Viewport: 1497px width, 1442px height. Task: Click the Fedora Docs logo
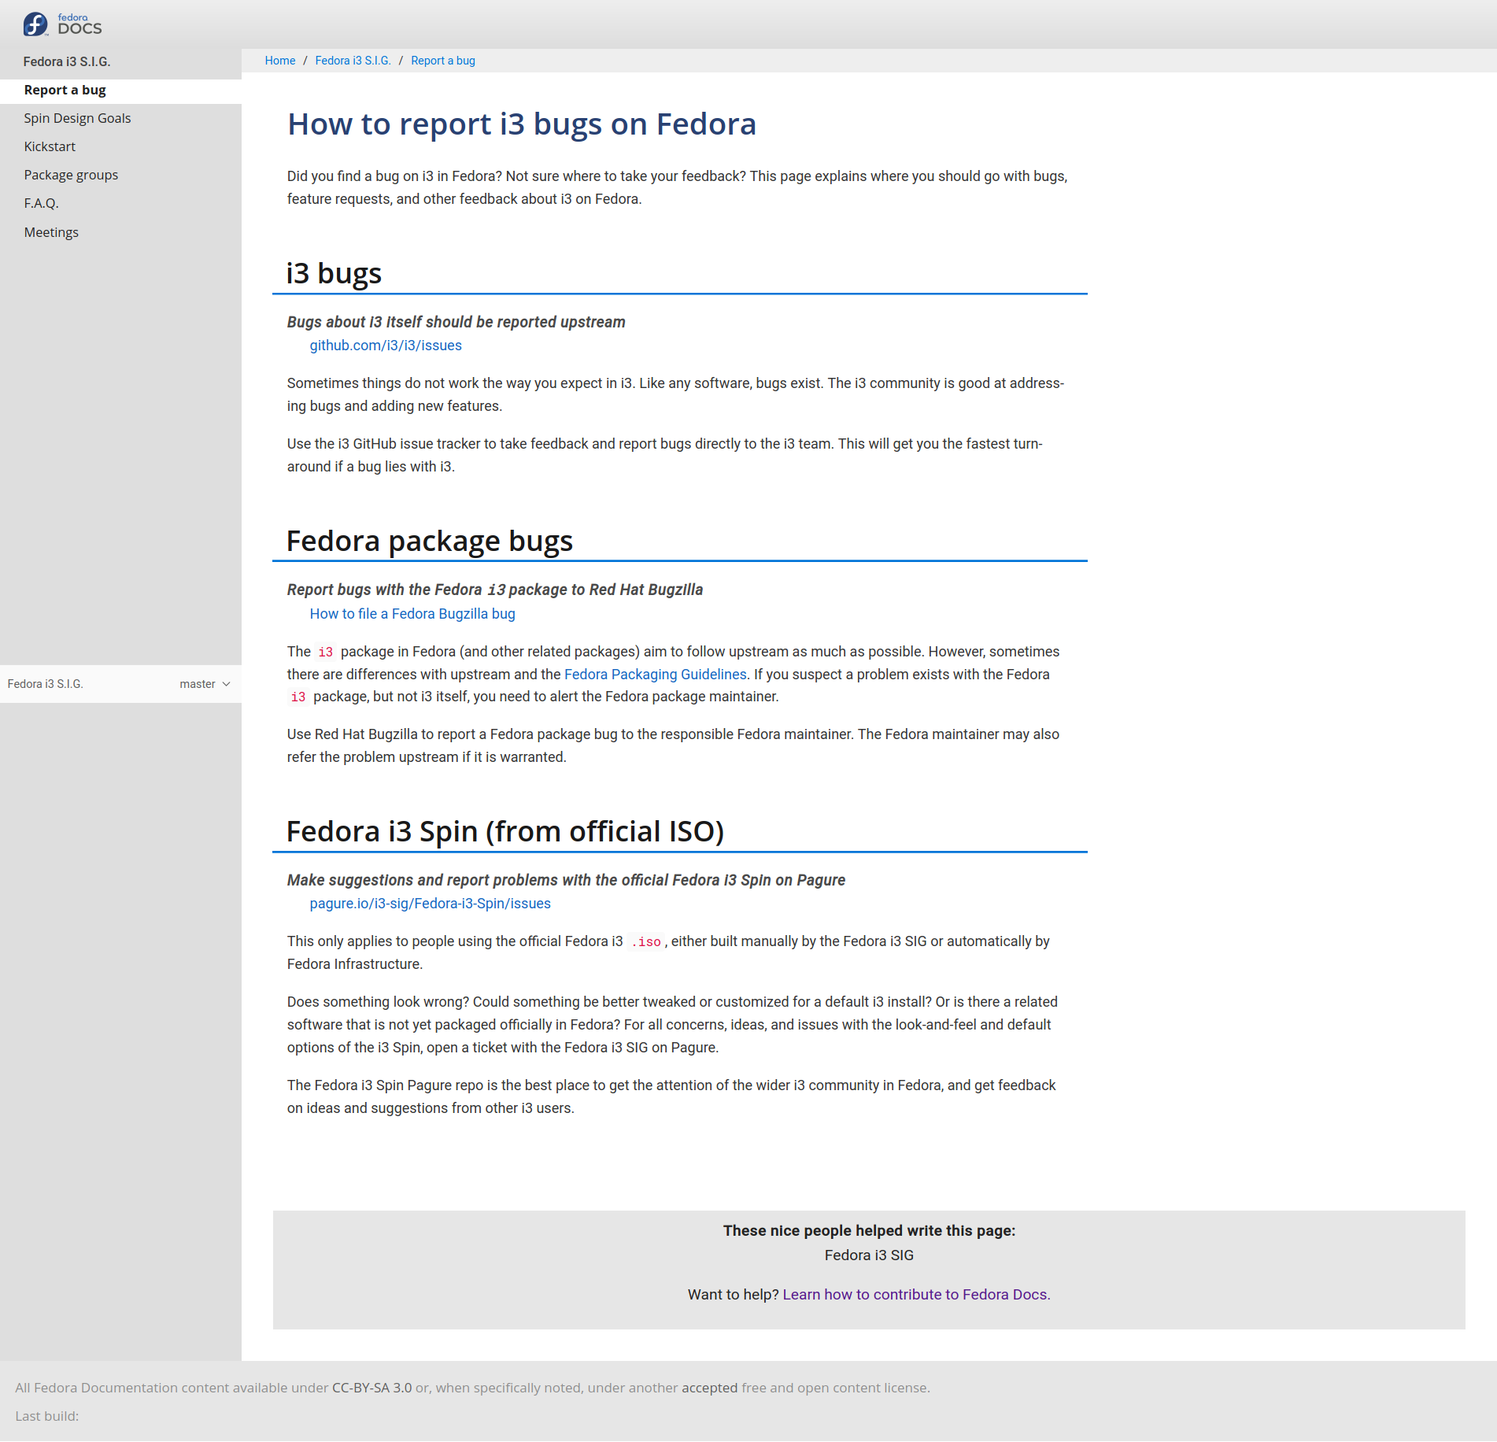[x=62, y=24]
